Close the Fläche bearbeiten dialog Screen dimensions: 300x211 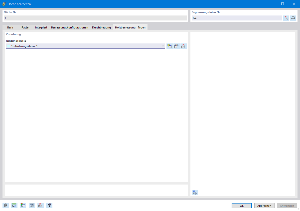click(x=294, y=4)
